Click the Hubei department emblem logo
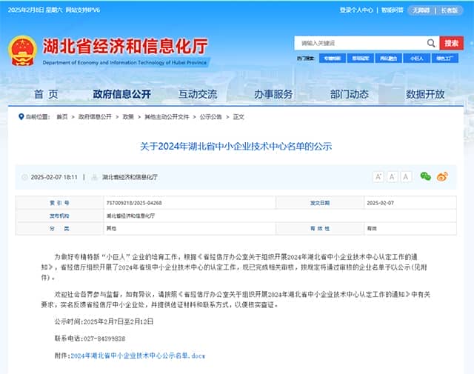This screenshot has width=474, height=374. click(21, 50)
